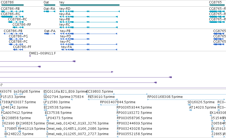The height and width of the screenshot is (138, 226).
Task: Click feature labeled 375834
Action: 77,97
